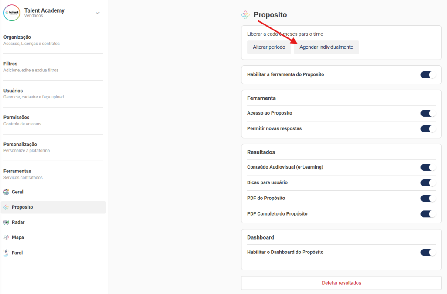Disable PDF Completo do Propósito toggle
This screenshot has width=447, height=294.
click(428, 214)
